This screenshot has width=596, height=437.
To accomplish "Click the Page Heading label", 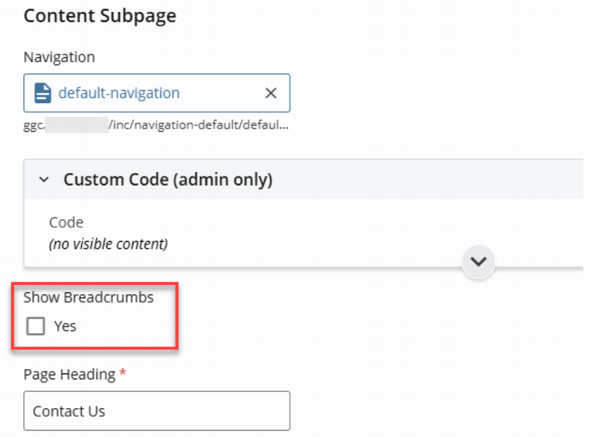I will (68, 374).
